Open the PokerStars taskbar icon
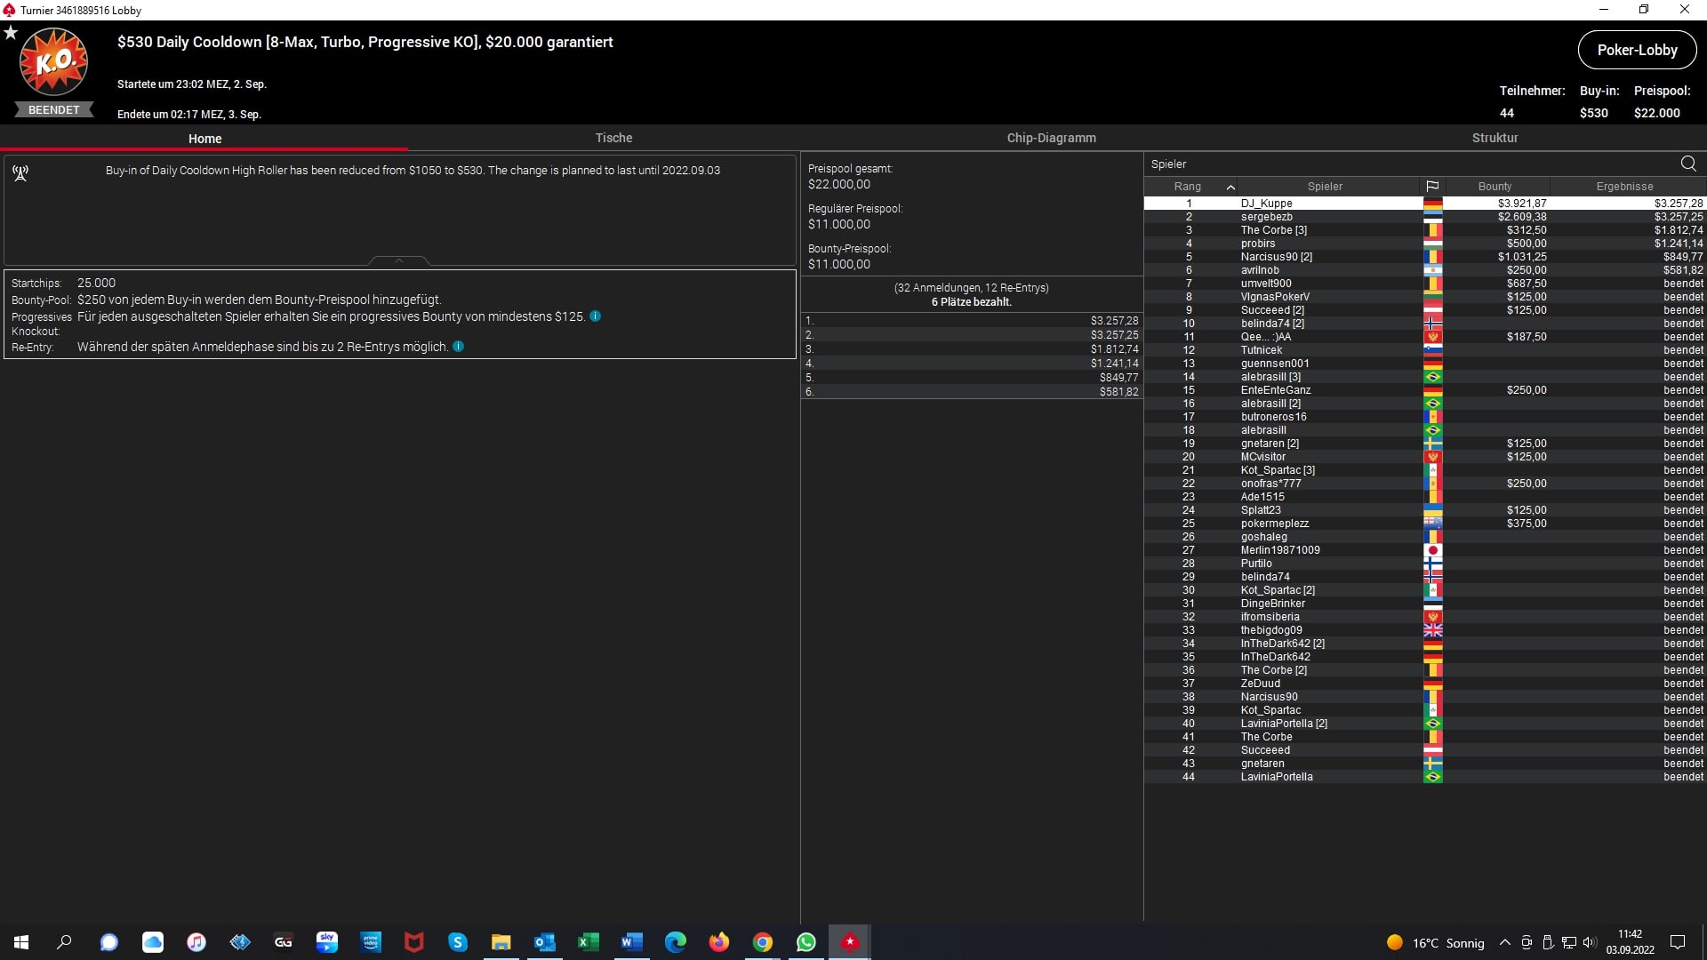Viewport: 1707px width, 960px height. click(850, 942)
